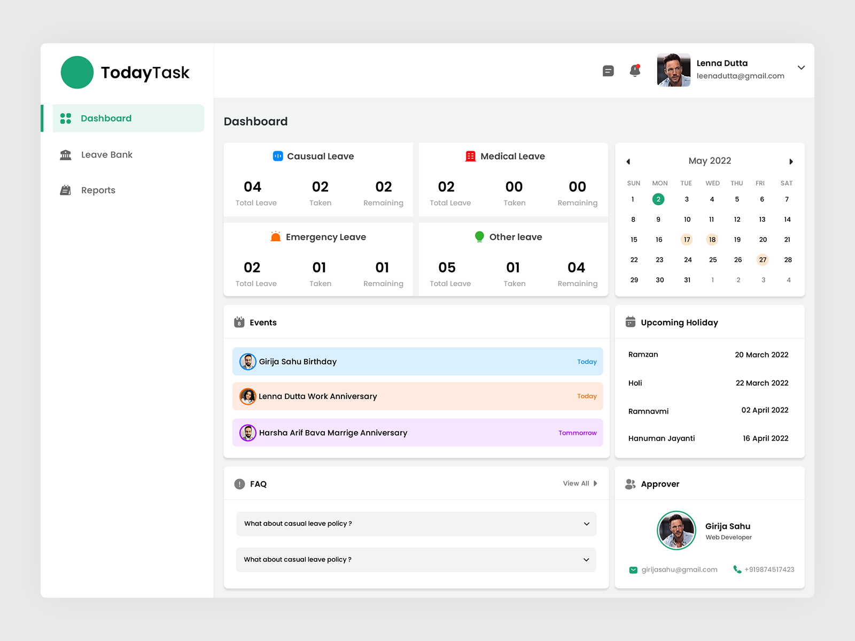Click the orange Emergency Leave siren icon

pos(276,237)
